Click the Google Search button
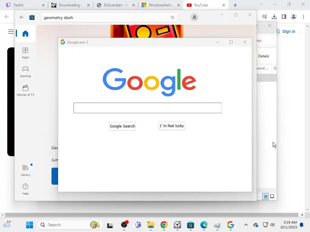310x232 pixels. [122, 126]
